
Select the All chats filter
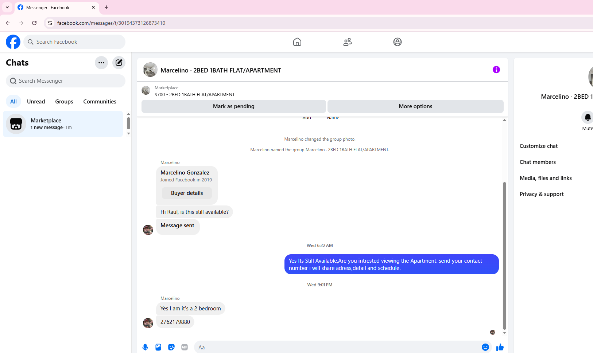coord(13,102)
